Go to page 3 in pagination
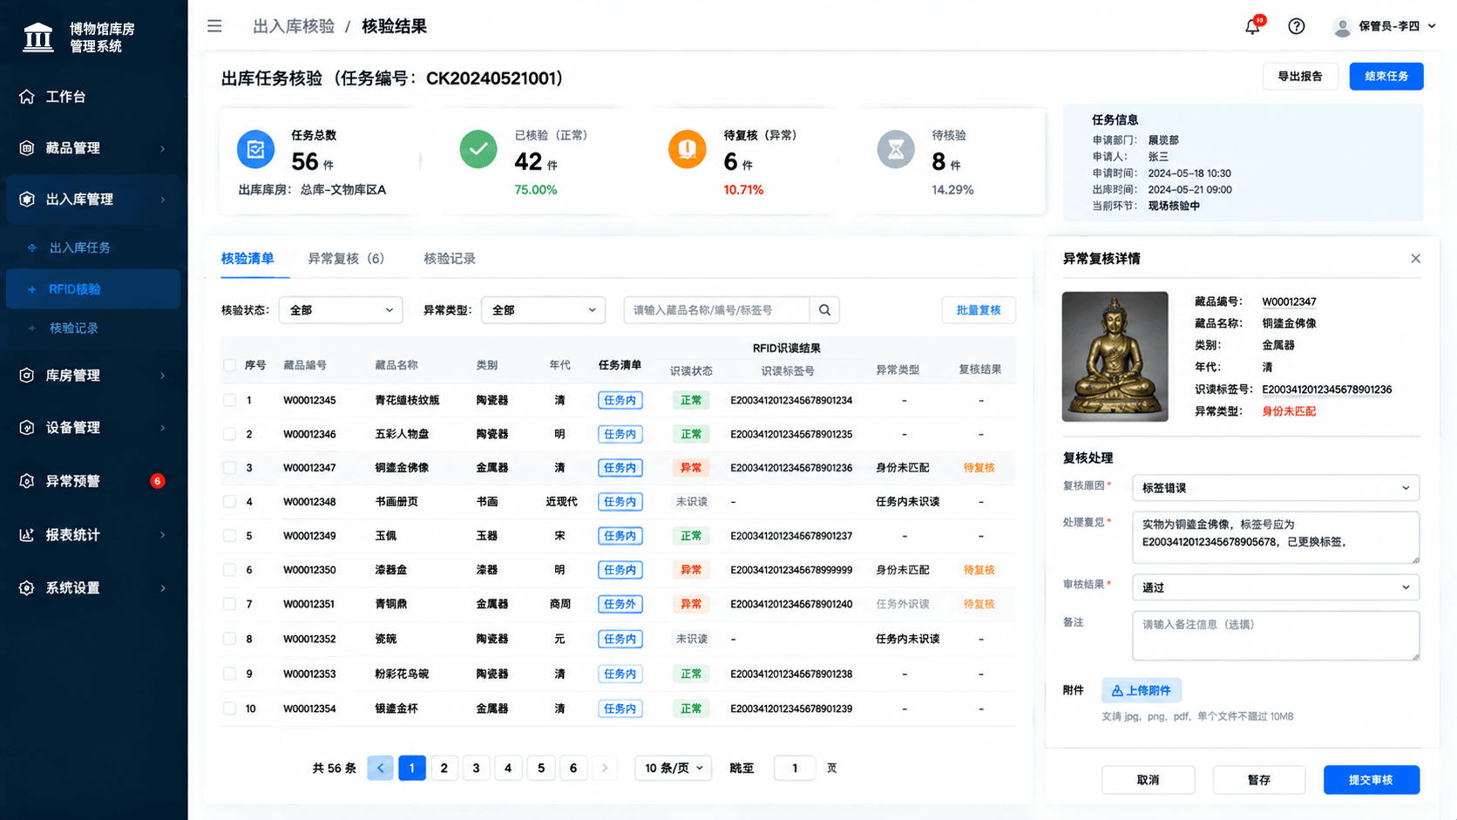1457x820 pixels. coord(476,768)
